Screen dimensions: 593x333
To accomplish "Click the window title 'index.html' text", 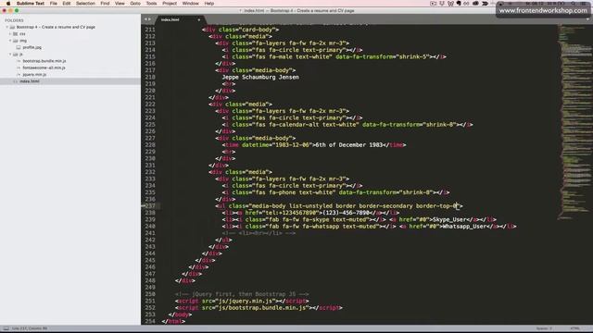I will click(x=254, y=11).
